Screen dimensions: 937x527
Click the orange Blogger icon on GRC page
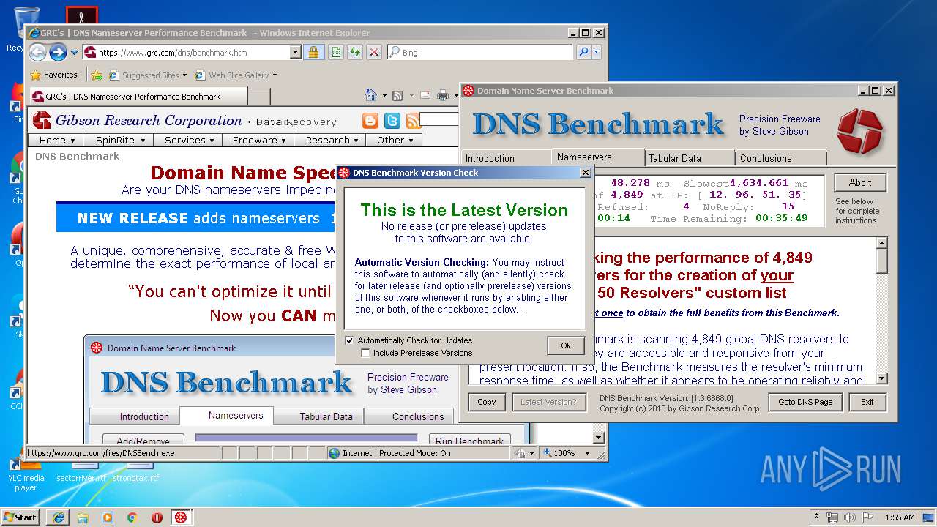[x=371, y=121]
